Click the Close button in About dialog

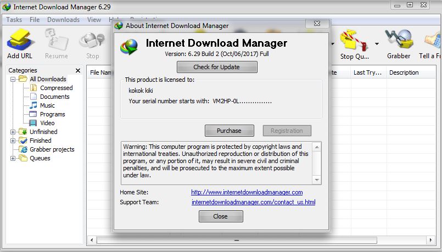click(221, 216)
